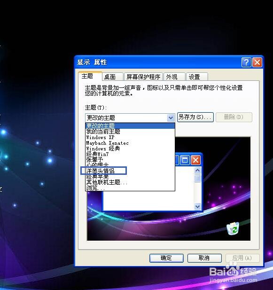Viewport: 273px width, 290px height.
Task: Click the help question mark icon
Action: click(x=246, y=63)
